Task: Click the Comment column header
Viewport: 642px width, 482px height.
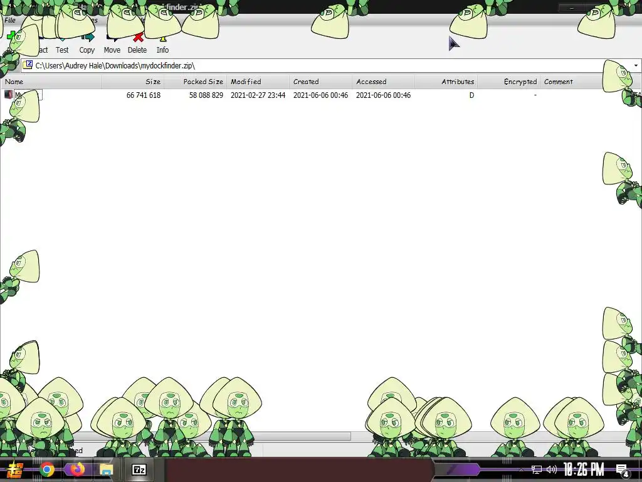Action: 571,82
